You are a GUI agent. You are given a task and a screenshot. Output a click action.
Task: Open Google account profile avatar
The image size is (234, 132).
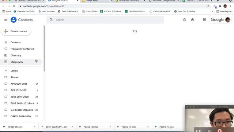pyautogui.click(x=228, y=20)
